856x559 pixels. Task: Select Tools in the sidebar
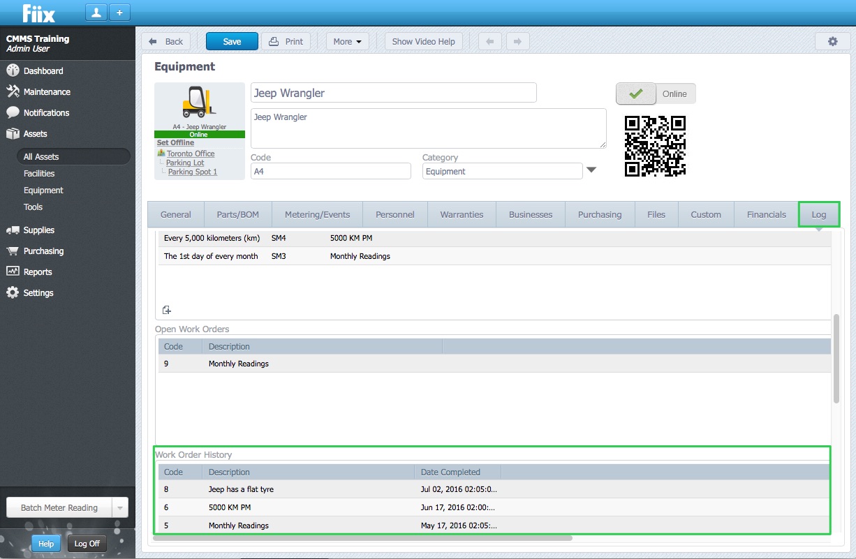33,207
